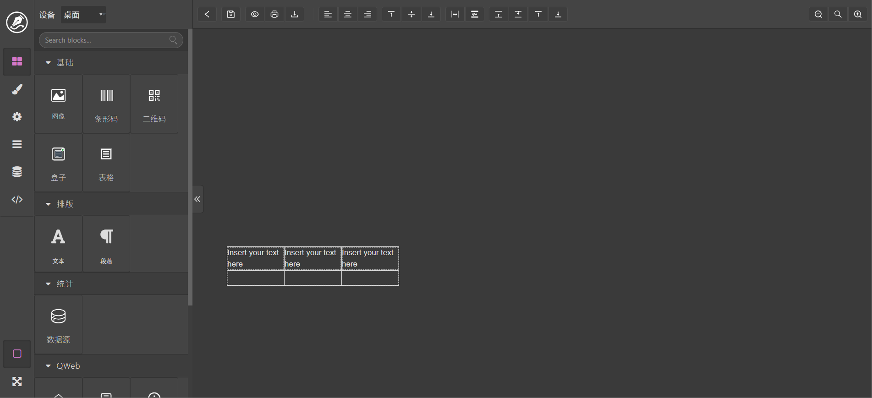Collapse the 基础 block category

coord(48,63)
